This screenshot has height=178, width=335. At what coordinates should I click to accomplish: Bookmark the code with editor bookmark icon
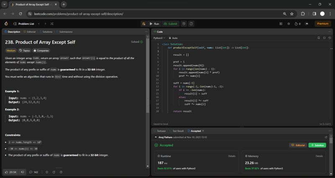coord(319,38)
